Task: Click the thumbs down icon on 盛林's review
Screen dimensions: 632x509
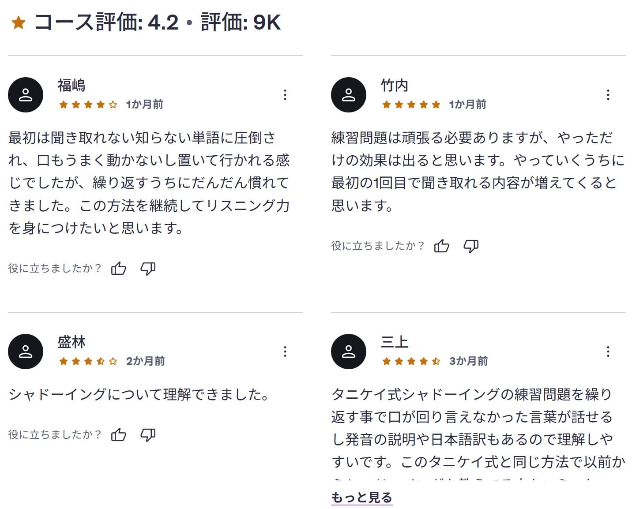Action: coord(148,434)
